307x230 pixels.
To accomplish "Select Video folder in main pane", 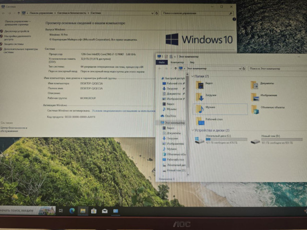I will 205,85.
